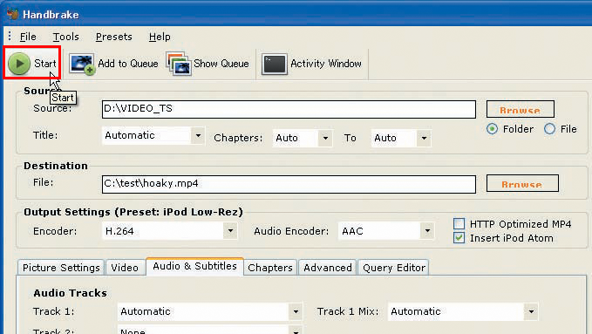Select the Folder radio button
Screen dimensions: 592x334
[x=492, y=129]
